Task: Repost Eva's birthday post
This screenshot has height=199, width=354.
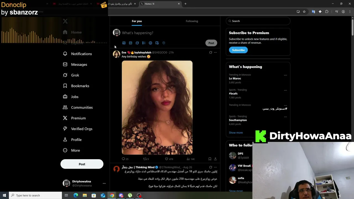Action: click(x=146, y=159)
